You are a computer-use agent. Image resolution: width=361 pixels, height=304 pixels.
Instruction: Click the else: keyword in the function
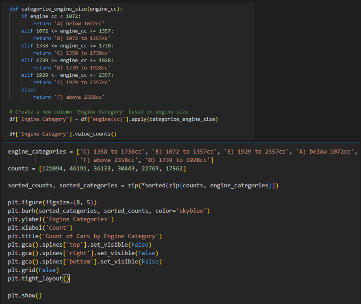(x=28, y=90)
